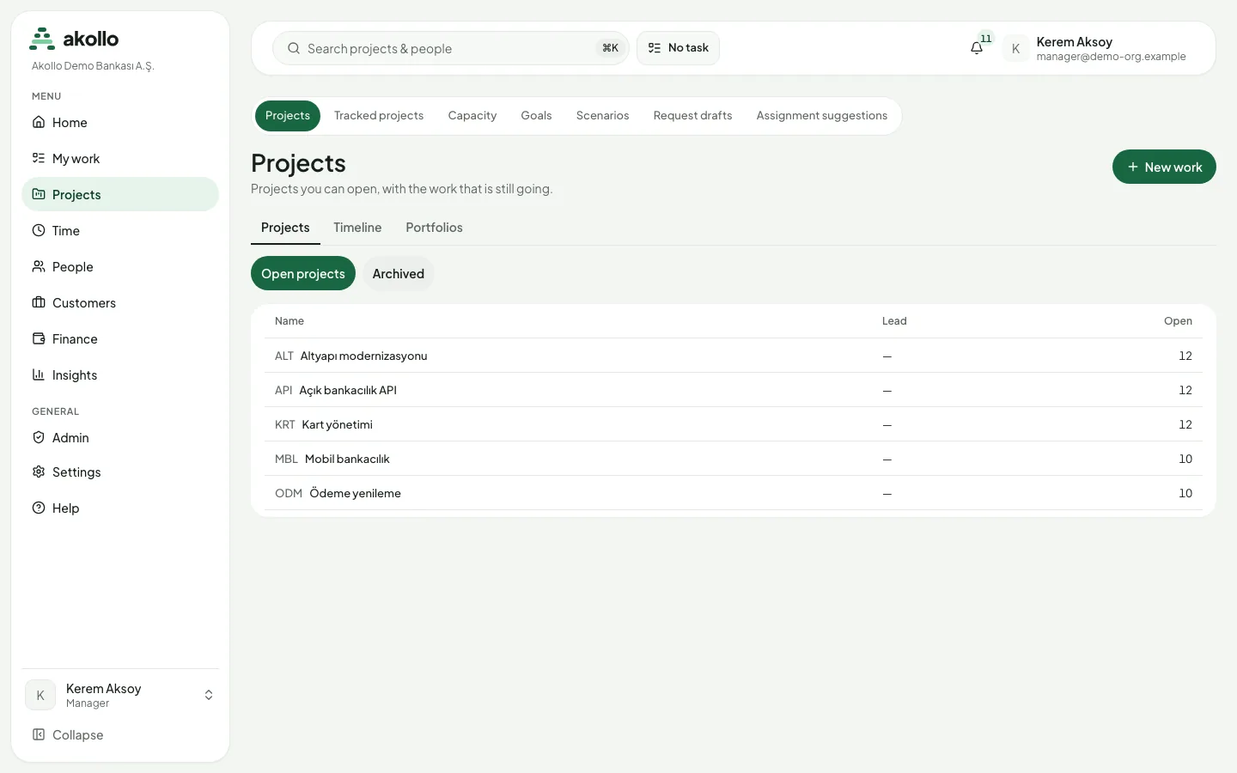
Task: Click the Help question mark icon
Action: (x=39, y=508)
